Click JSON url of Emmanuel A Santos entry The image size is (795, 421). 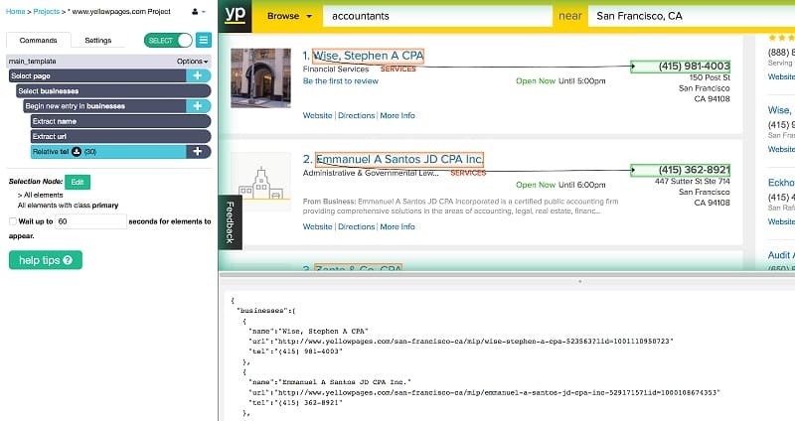[x=497, y=392]
